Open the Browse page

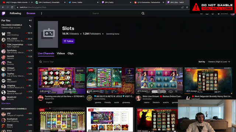[x=31, y=13]
